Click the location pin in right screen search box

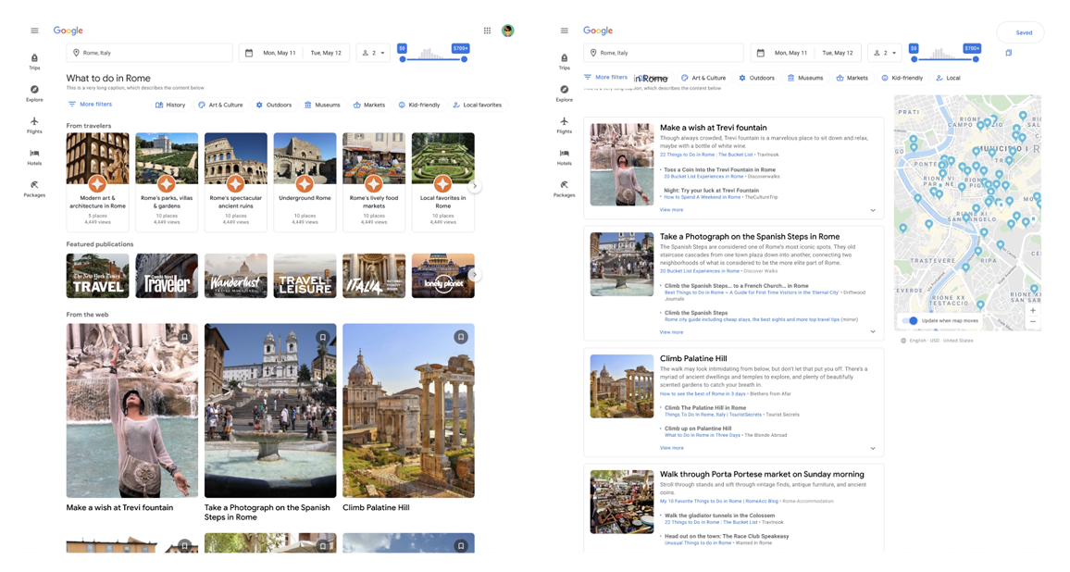point(593,53)
